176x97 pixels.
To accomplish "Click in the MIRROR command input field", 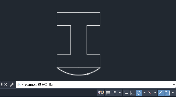I will tap(96, 84).
